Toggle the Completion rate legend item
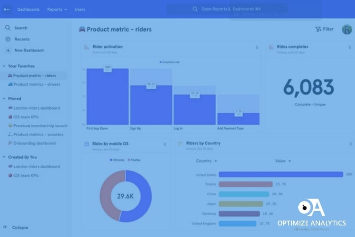 170,62
